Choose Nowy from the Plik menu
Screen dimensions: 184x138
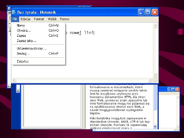pyautogui.click(x=38, y=25)
